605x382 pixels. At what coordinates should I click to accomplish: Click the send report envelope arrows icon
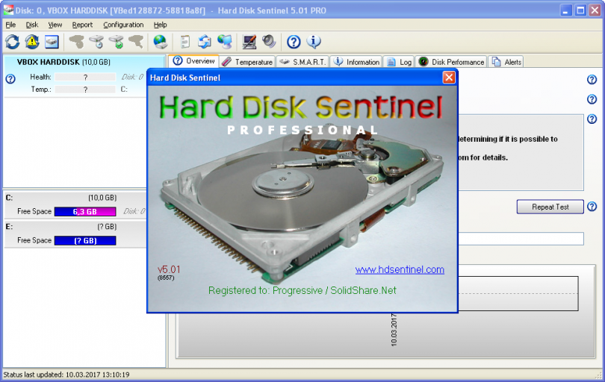(x=205, y=42)
